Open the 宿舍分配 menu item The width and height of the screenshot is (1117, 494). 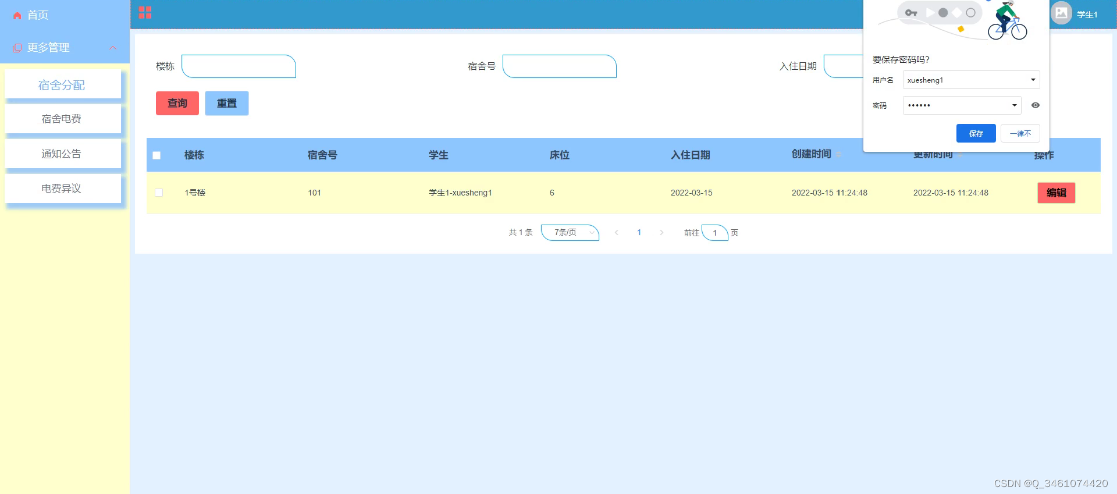pyautogui.click(x=63, y=85)
